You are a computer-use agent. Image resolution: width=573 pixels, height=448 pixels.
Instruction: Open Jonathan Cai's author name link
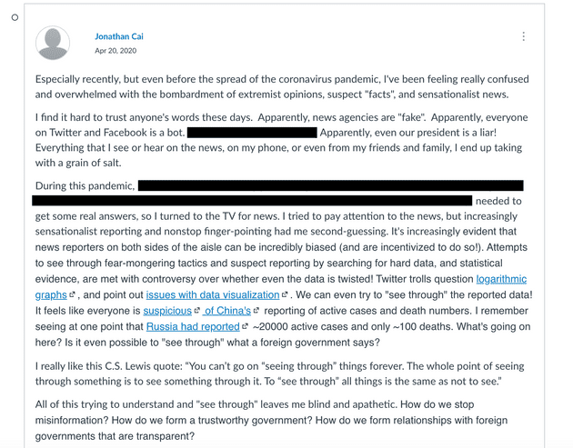118,36
